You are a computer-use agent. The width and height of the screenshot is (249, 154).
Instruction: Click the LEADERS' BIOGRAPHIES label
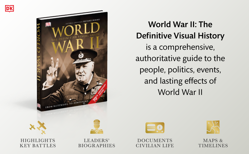coord(96,143)
